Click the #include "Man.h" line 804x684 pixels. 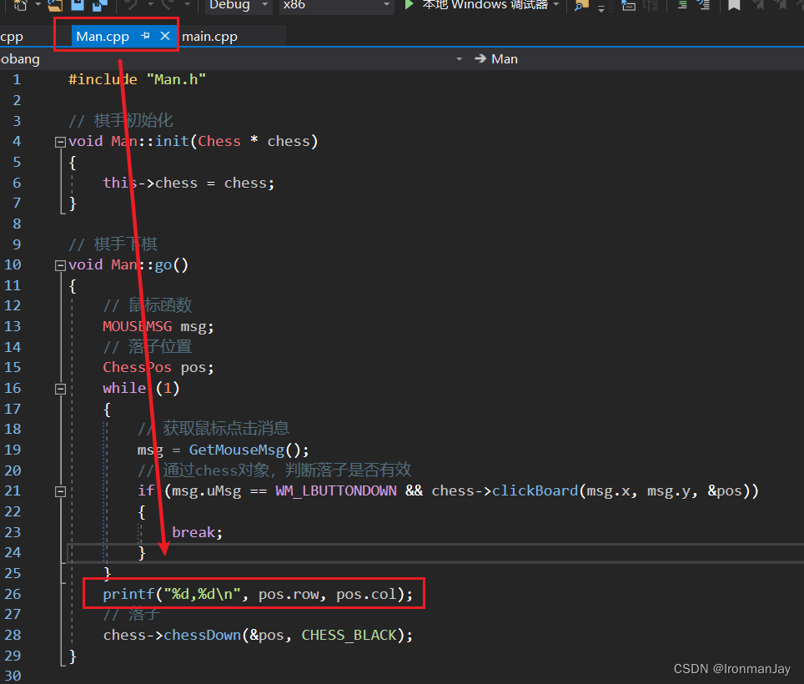pos(137,80)
